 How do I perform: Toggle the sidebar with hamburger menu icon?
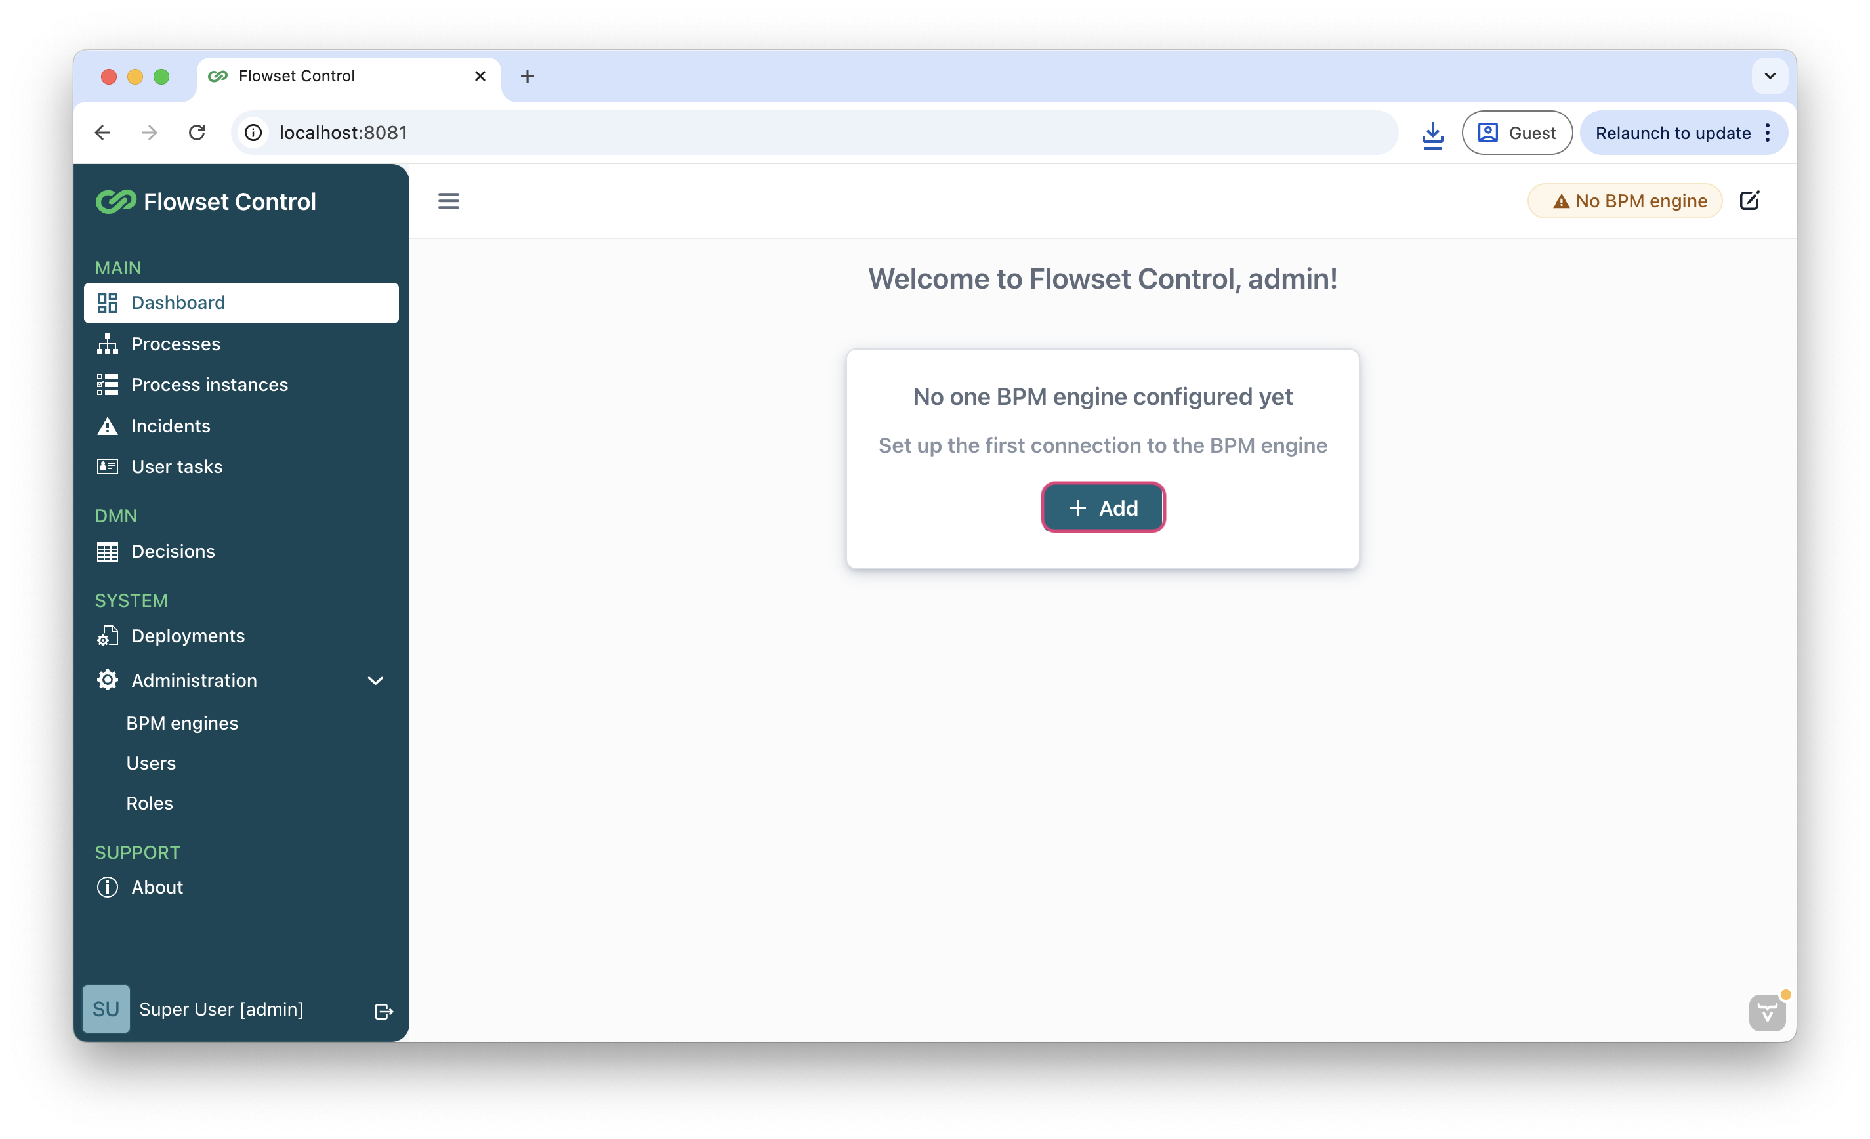coord(449,201)
